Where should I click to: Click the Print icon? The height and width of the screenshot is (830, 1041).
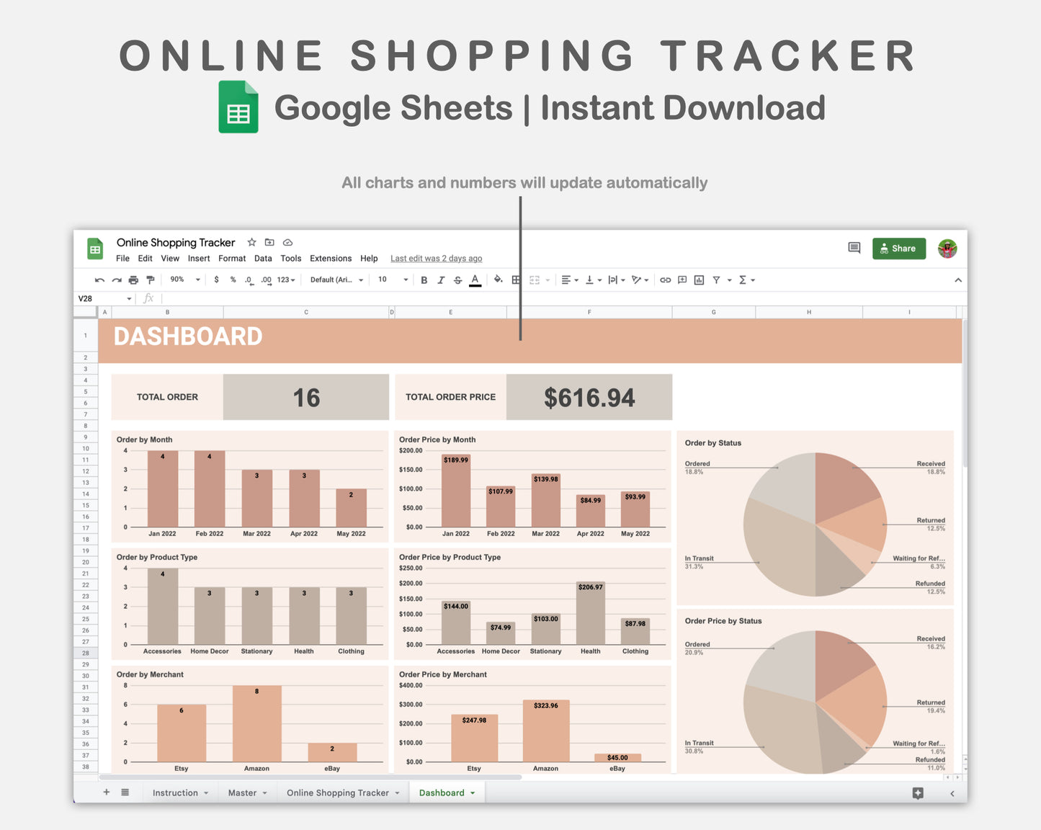click(x=133, y=280)
